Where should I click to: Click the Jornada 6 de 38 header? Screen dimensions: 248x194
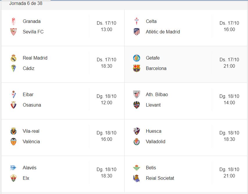point(26,3)
